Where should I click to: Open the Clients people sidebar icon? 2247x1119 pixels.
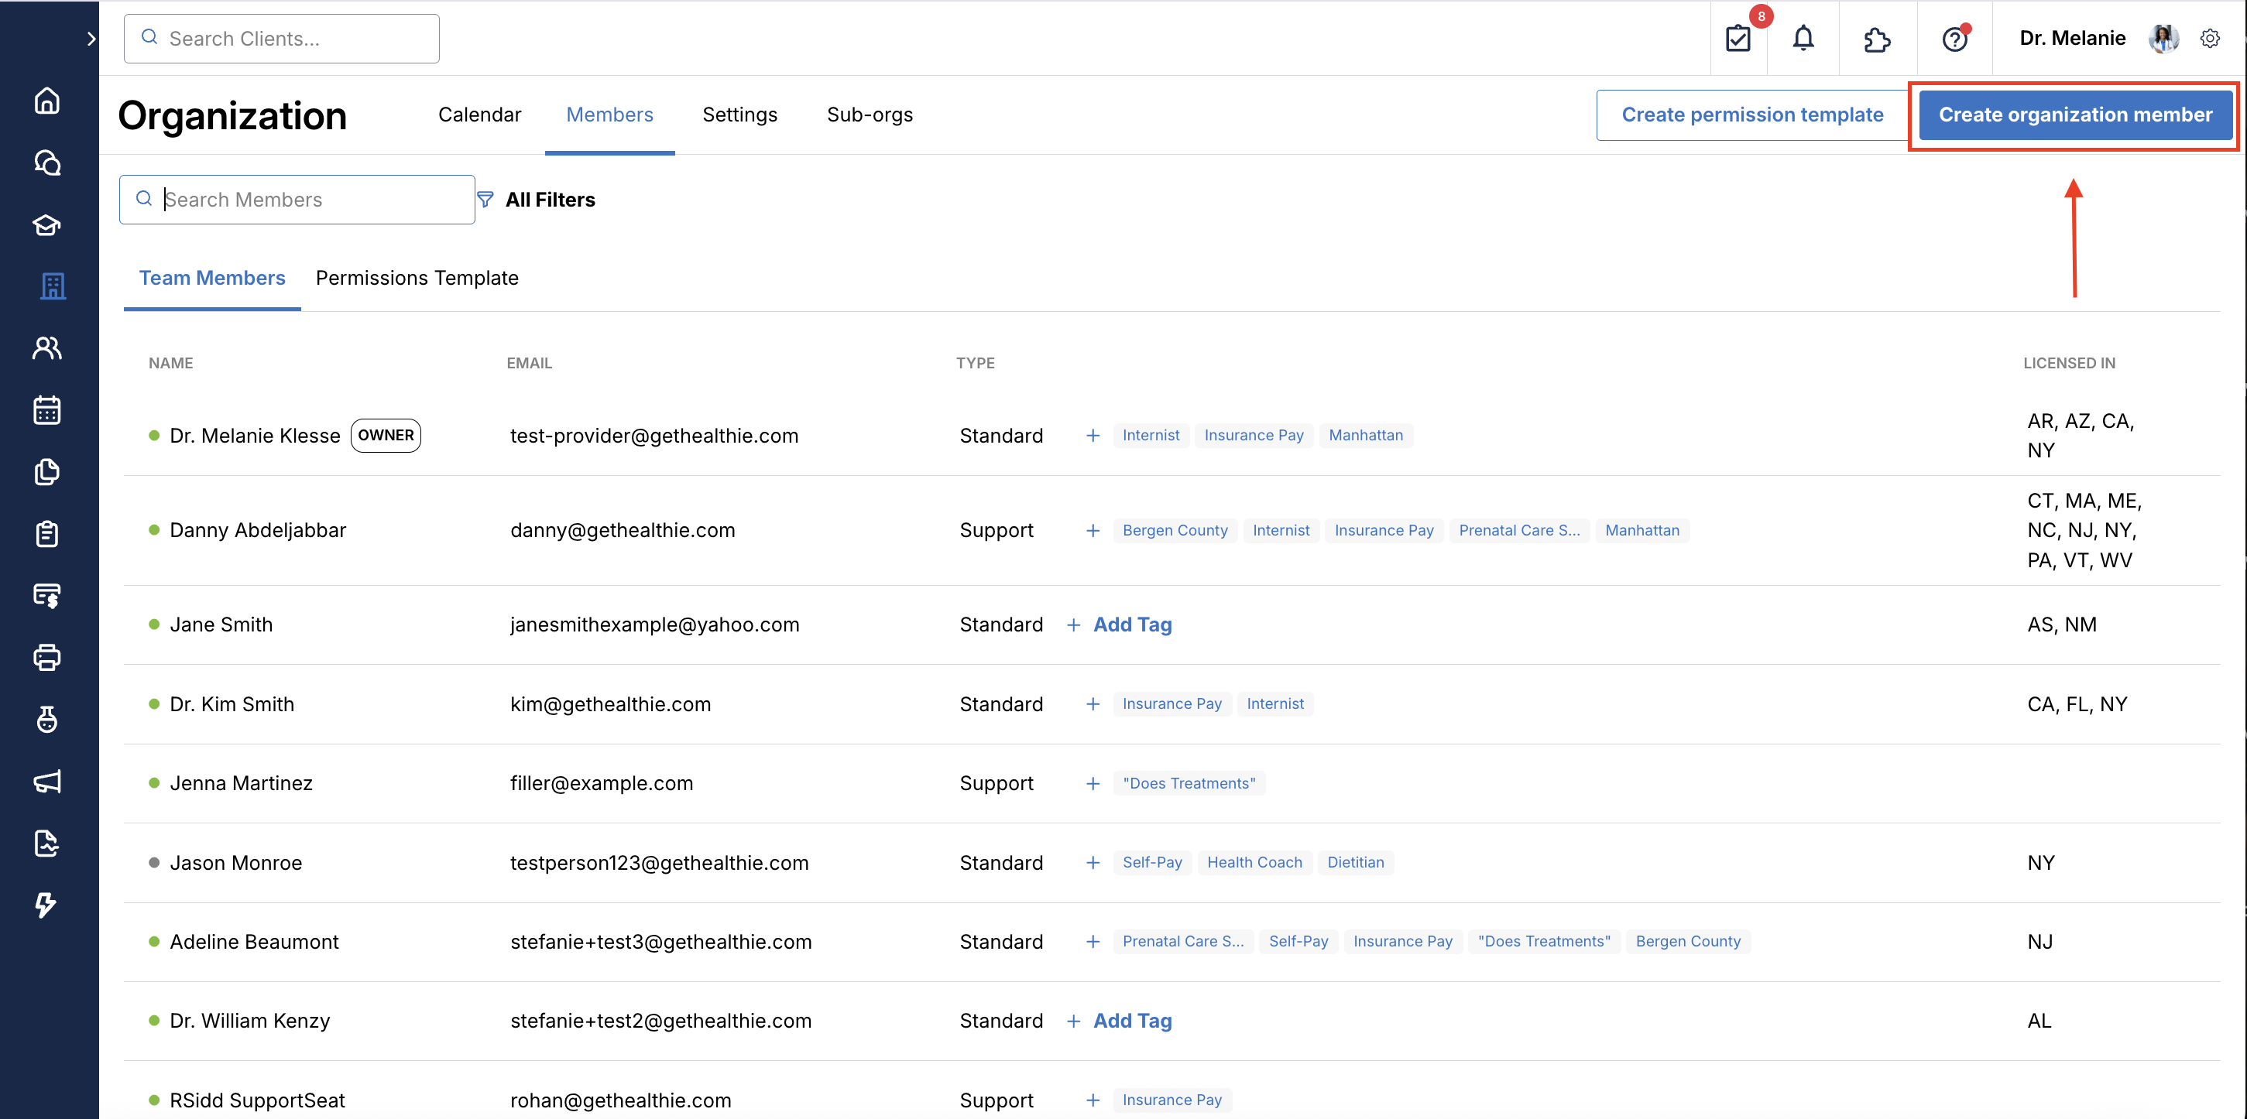[47, 347]
